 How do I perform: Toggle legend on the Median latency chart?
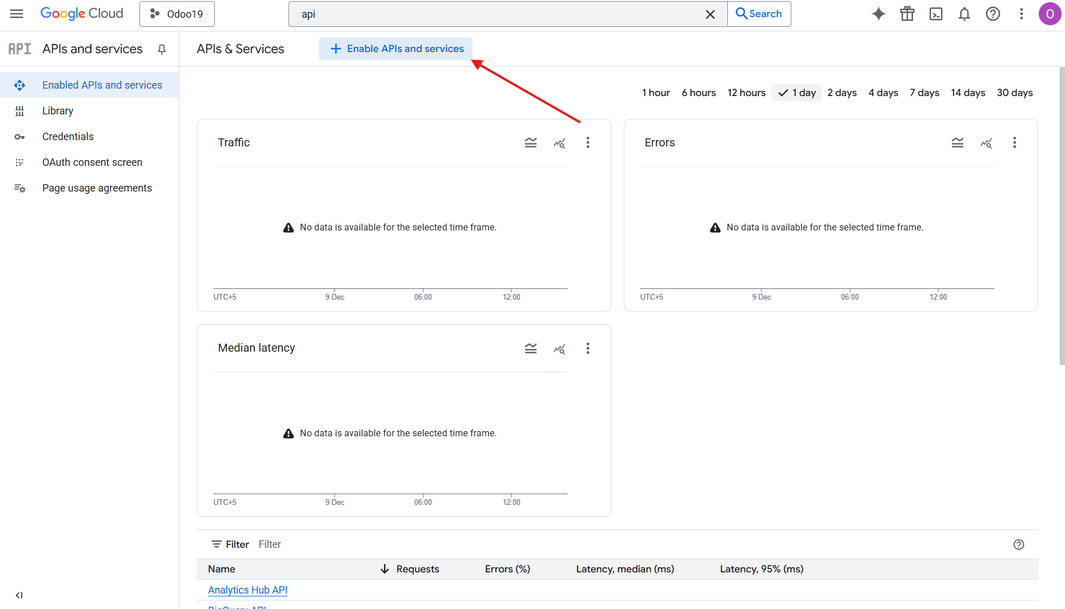click(x=531, y=348)
